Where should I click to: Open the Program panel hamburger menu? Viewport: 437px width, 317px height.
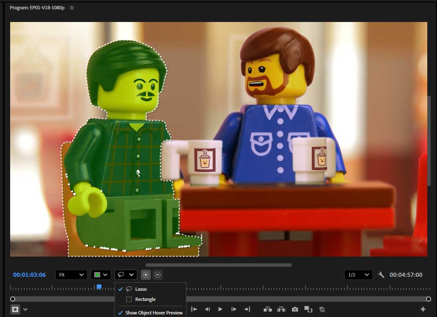coord(71,8)
